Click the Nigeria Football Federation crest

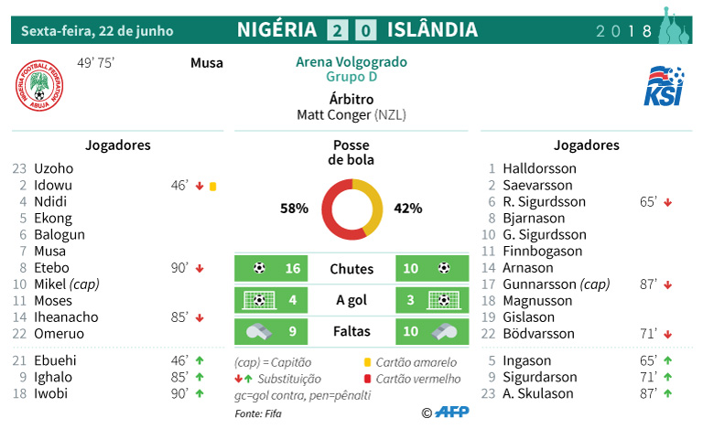(x=39, y=86)
